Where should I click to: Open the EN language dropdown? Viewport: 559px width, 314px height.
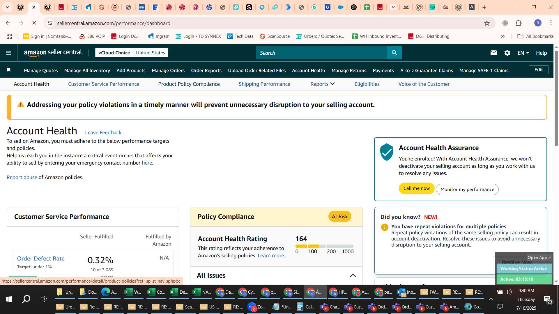[523, 53]
